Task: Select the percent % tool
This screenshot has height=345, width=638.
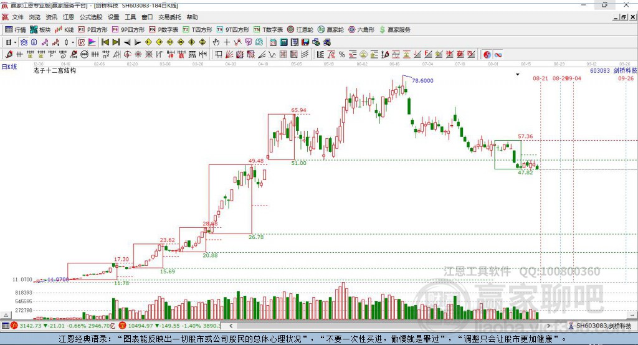Action: click(x=342, y=55)
